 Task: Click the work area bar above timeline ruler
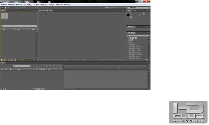click(106, 65)
